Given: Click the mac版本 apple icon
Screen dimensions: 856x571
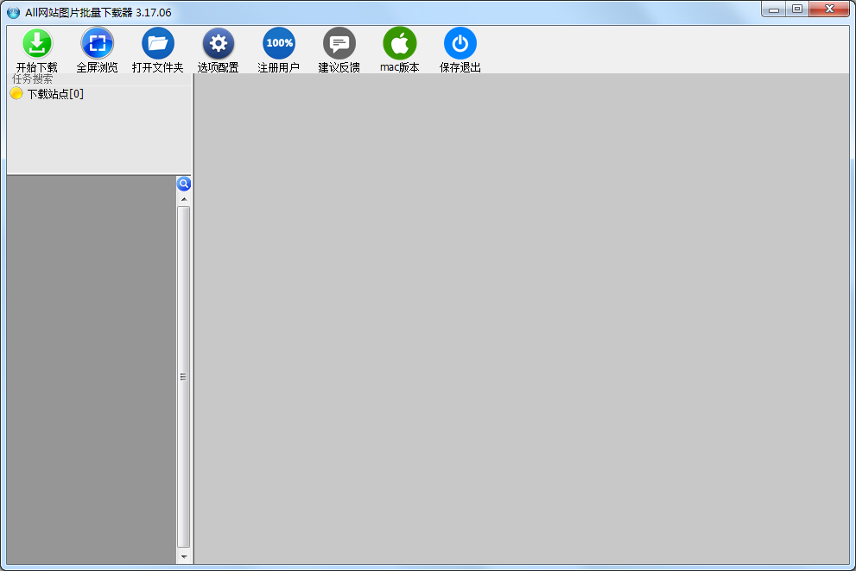Looking at the screenshot, I should [x=399, y=44].
